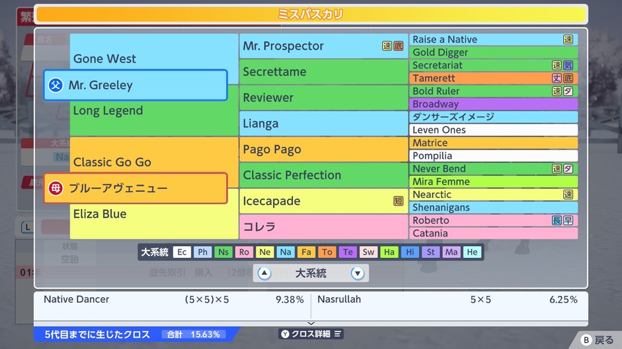Click the 早 icon on Roberto row
Viewport: 622px width, 349px height.
click(568, 221)
